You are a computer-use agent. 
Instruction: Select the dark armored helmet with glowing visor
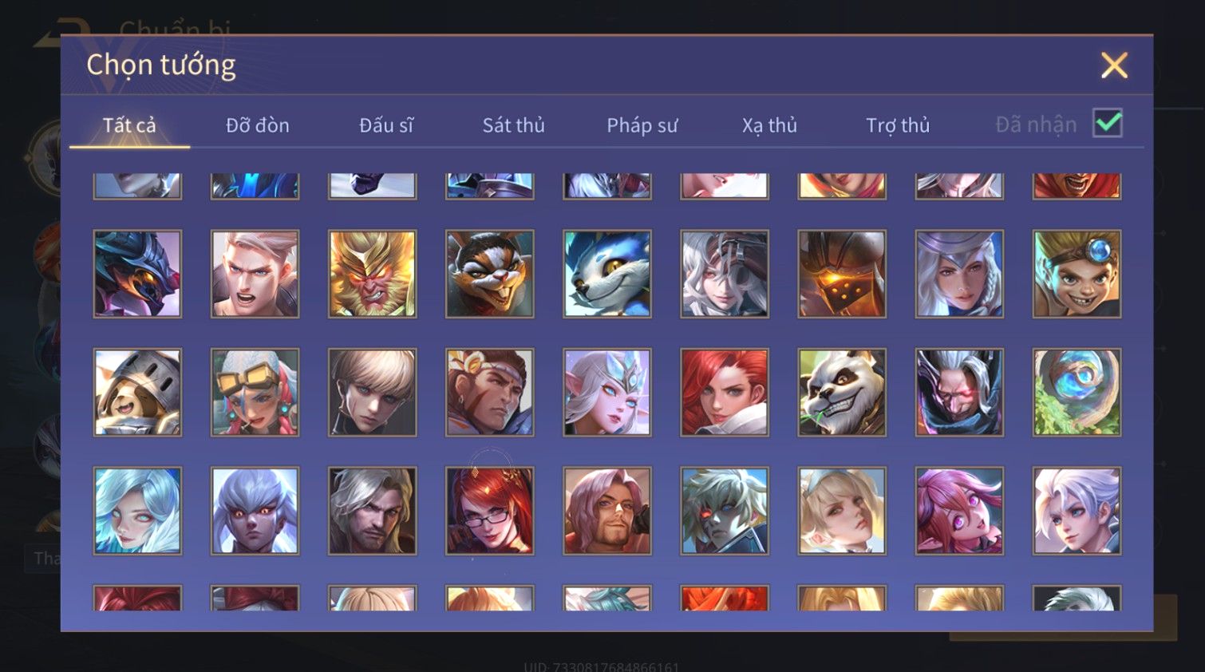point(842,274)
